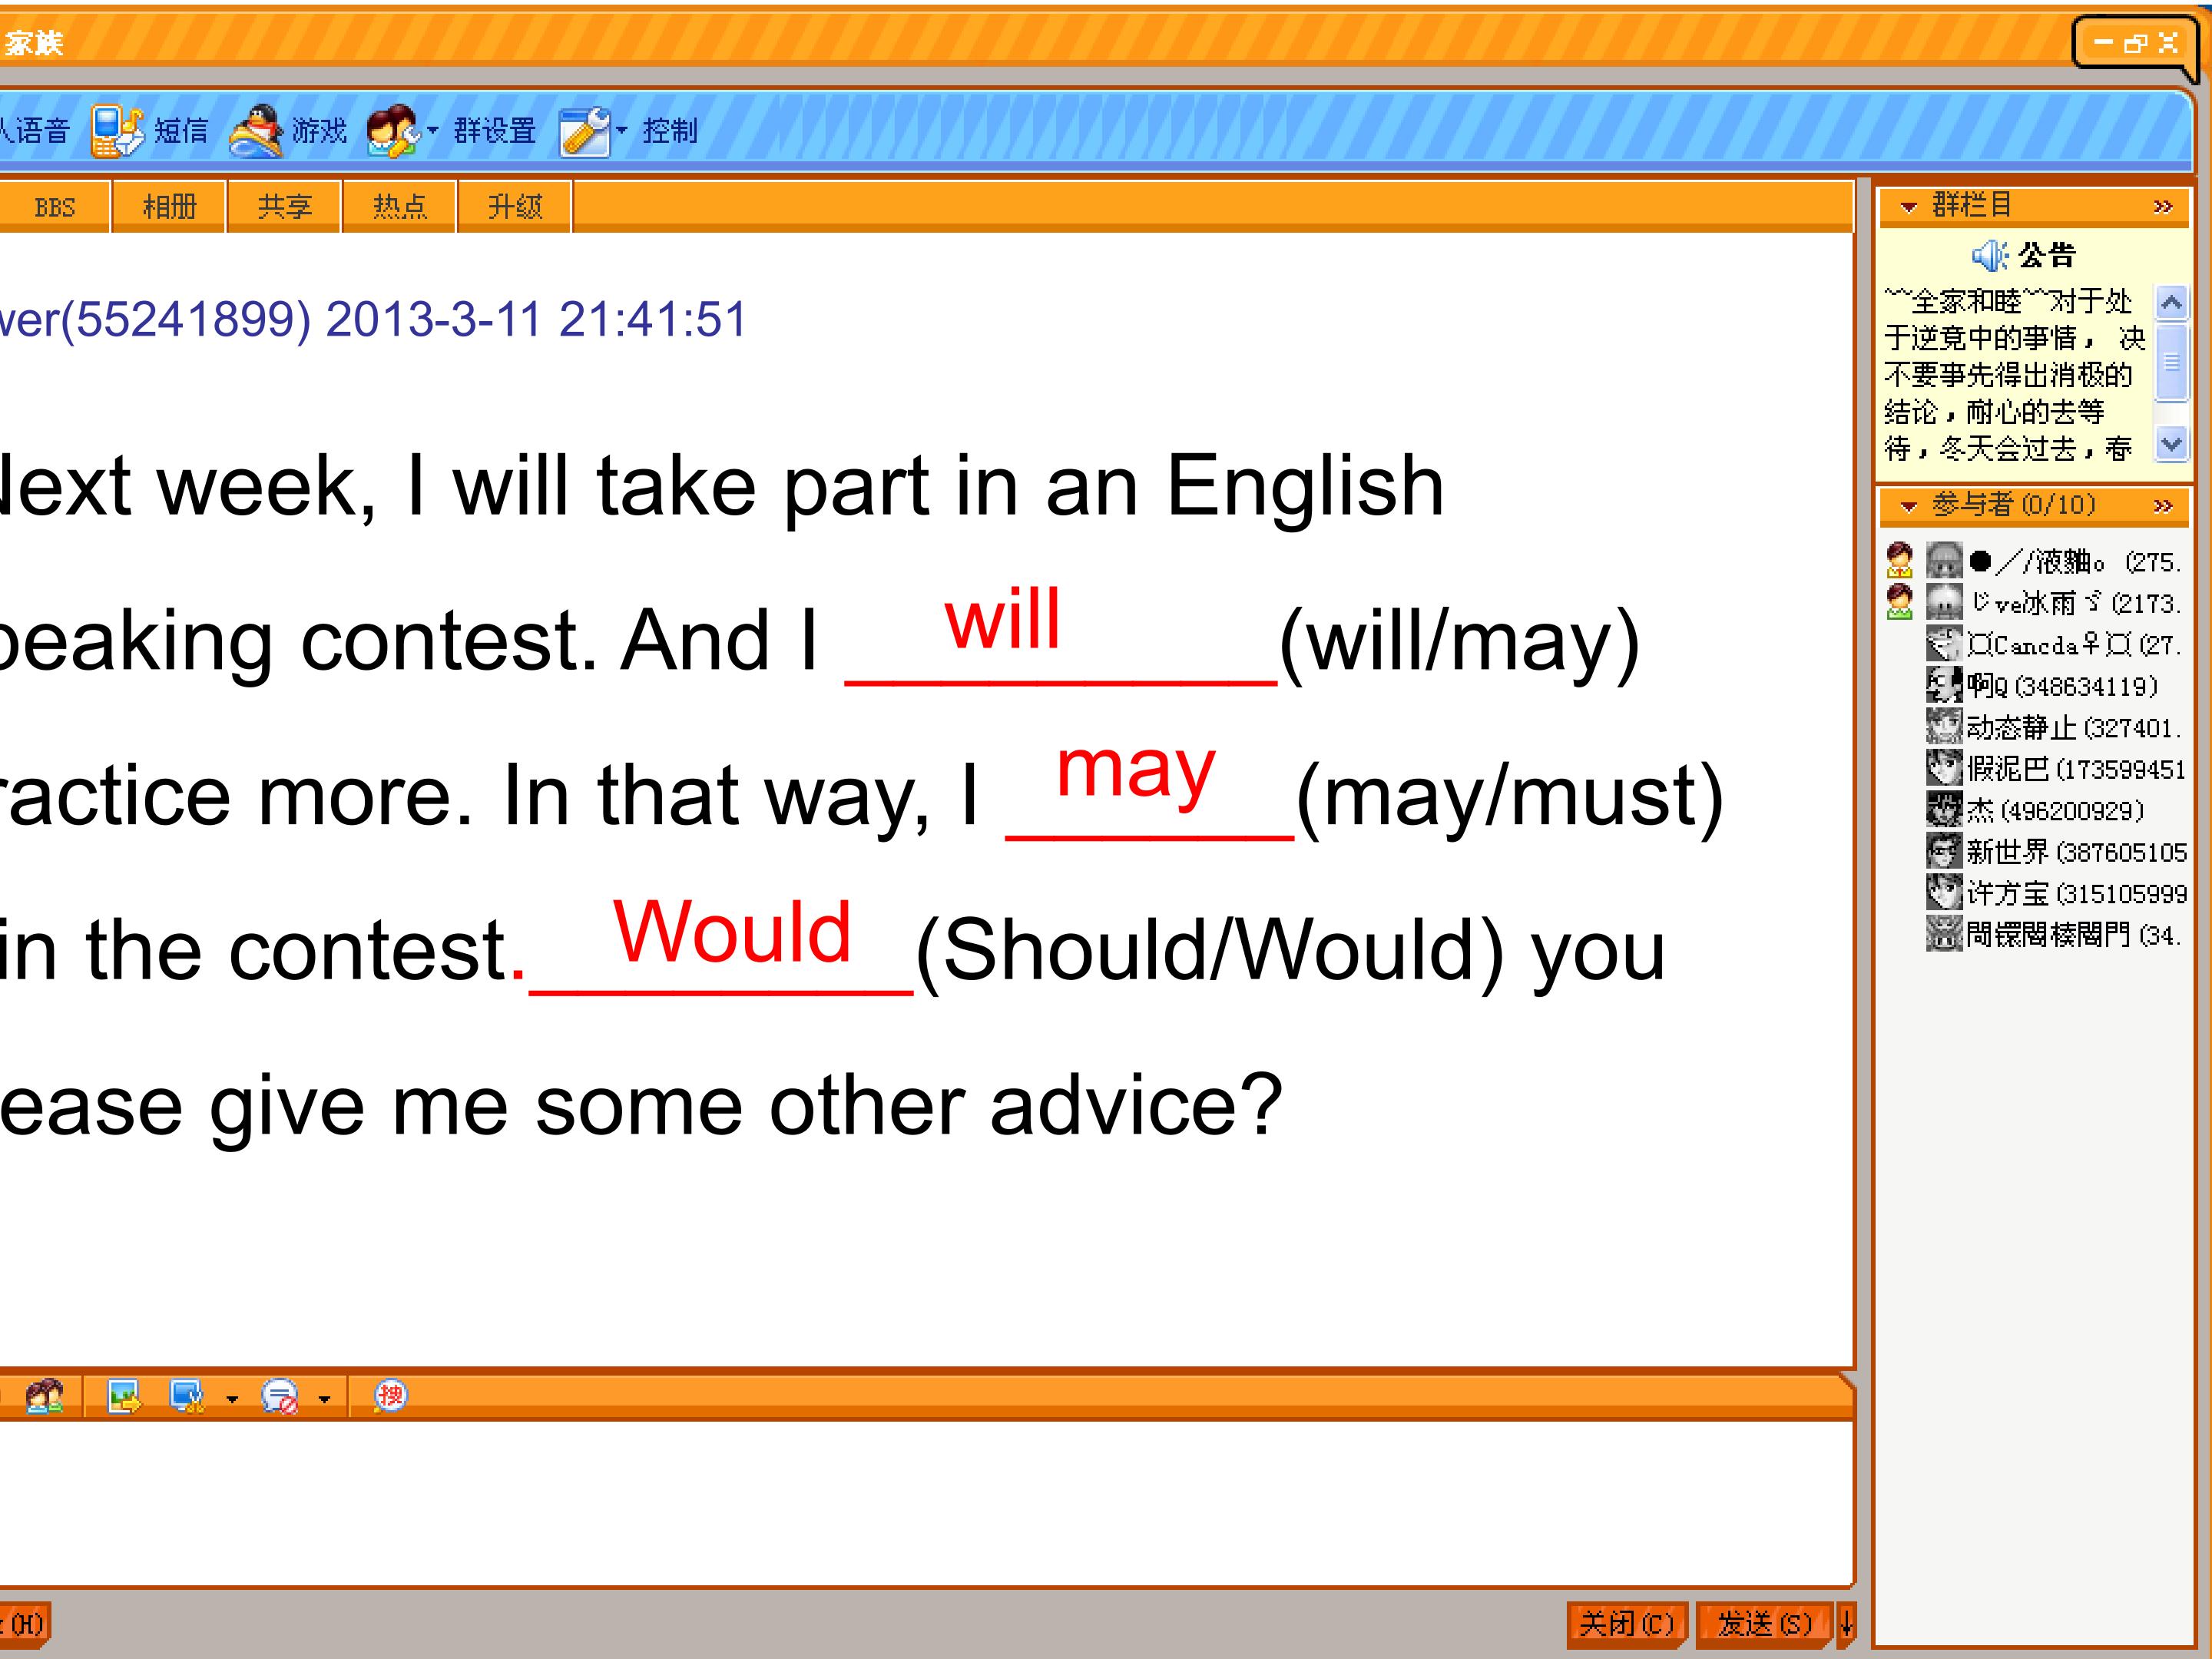Click the avatar of member 杰
Viewport: 2212px width, 1659px height.
1943,810
